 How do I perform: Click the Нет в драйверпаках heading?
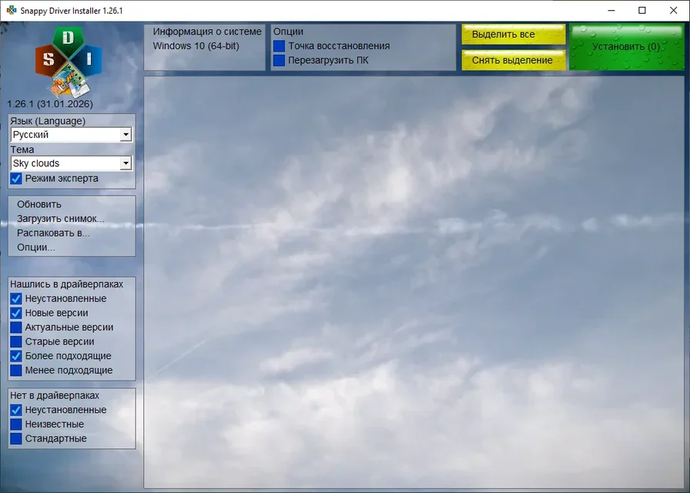coord(55,396)
